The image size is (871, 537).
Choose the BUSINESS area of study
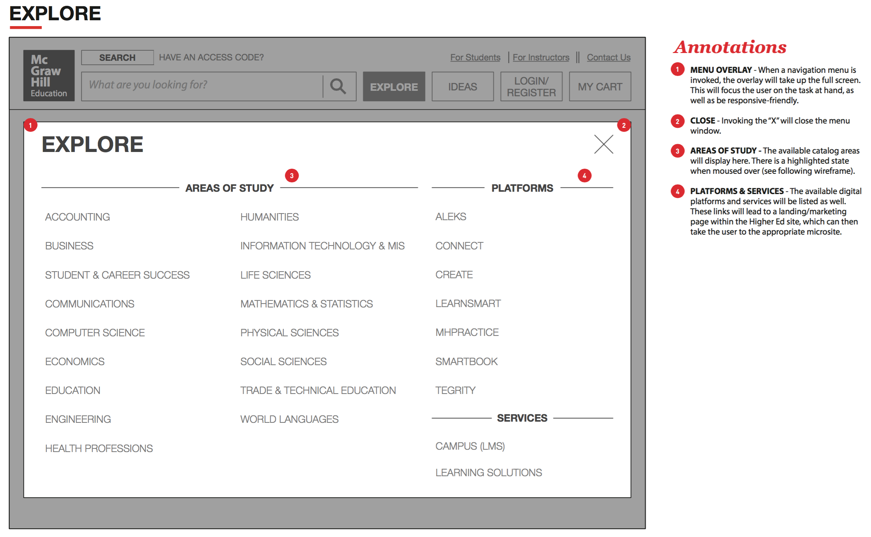pyautogui.click(x=69, y=246)
